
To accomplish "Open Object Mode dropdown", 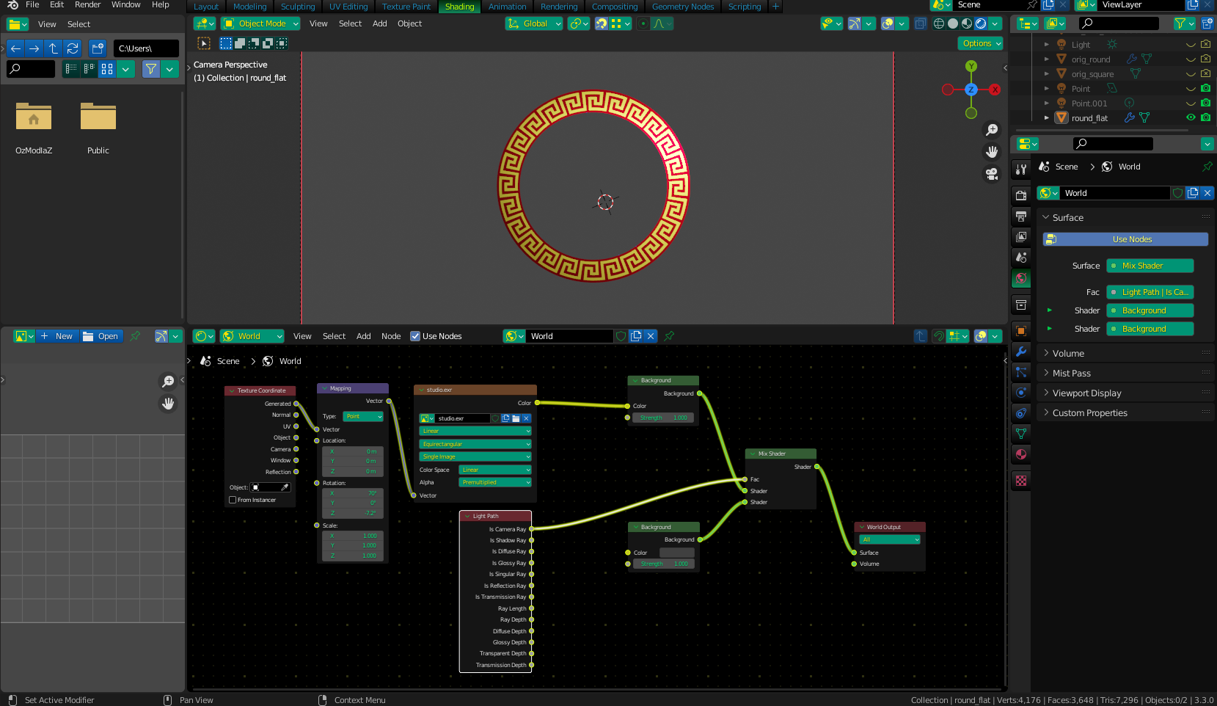I will coord(260,23).
